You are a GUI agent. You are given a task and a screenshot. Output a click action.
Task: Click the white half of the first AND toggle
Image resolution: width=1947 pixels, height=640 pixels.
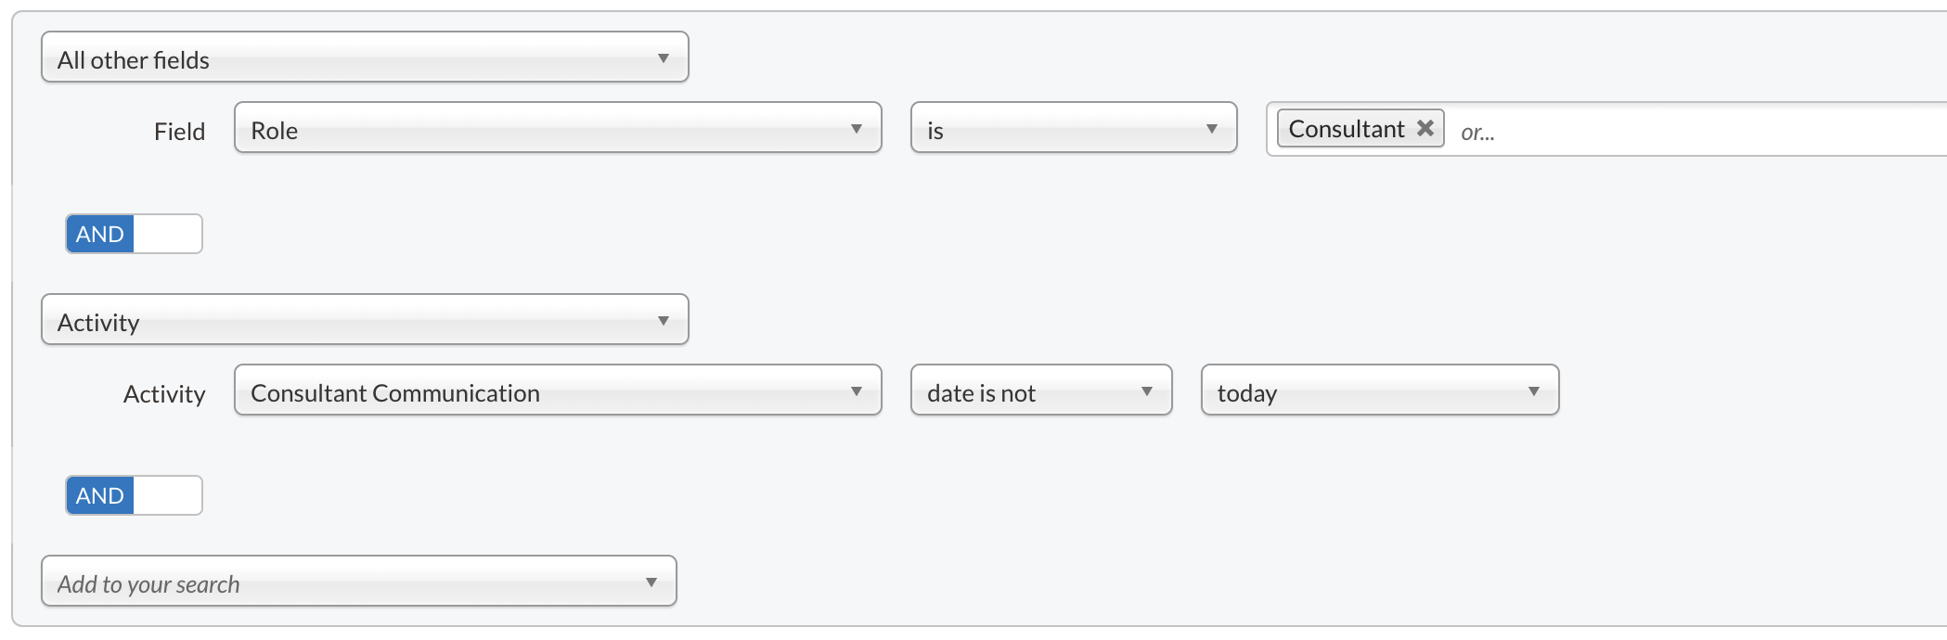tap(168, 234)
